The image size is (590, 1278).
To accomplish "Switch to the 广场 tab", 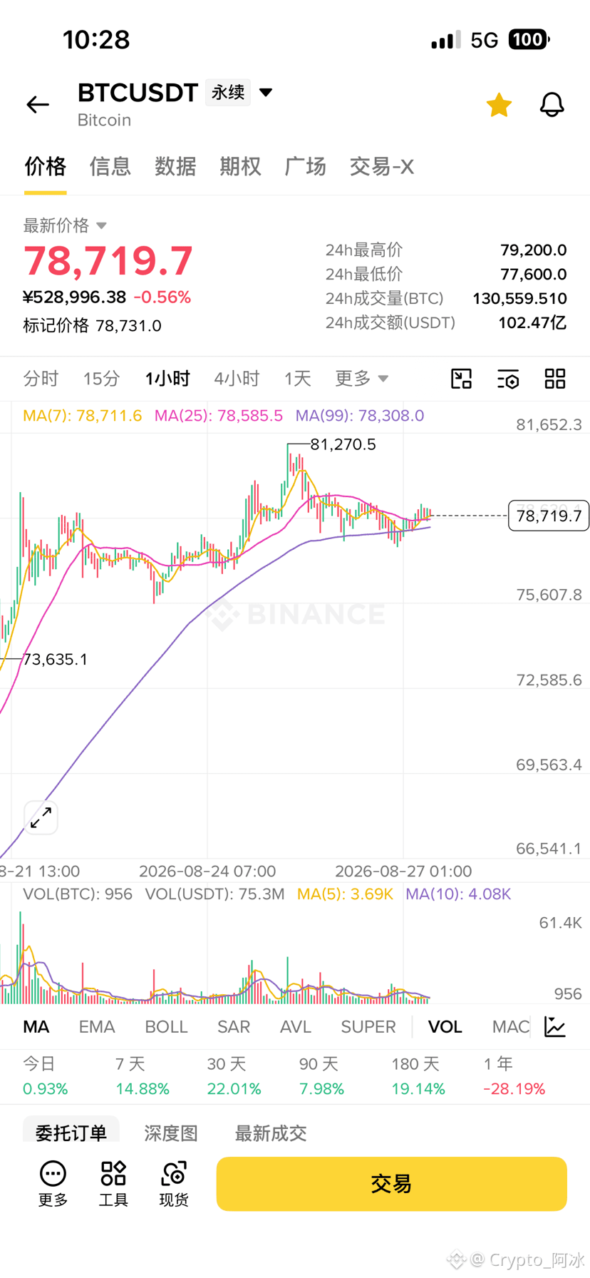I will 305,166.
